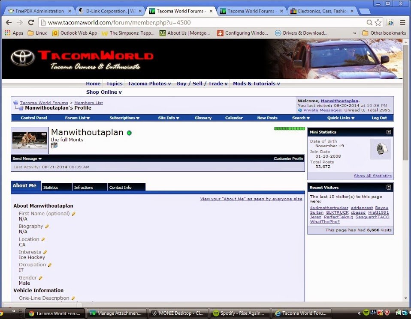
Task: Edit One-Line Description pencil icon
Action: 73,298
